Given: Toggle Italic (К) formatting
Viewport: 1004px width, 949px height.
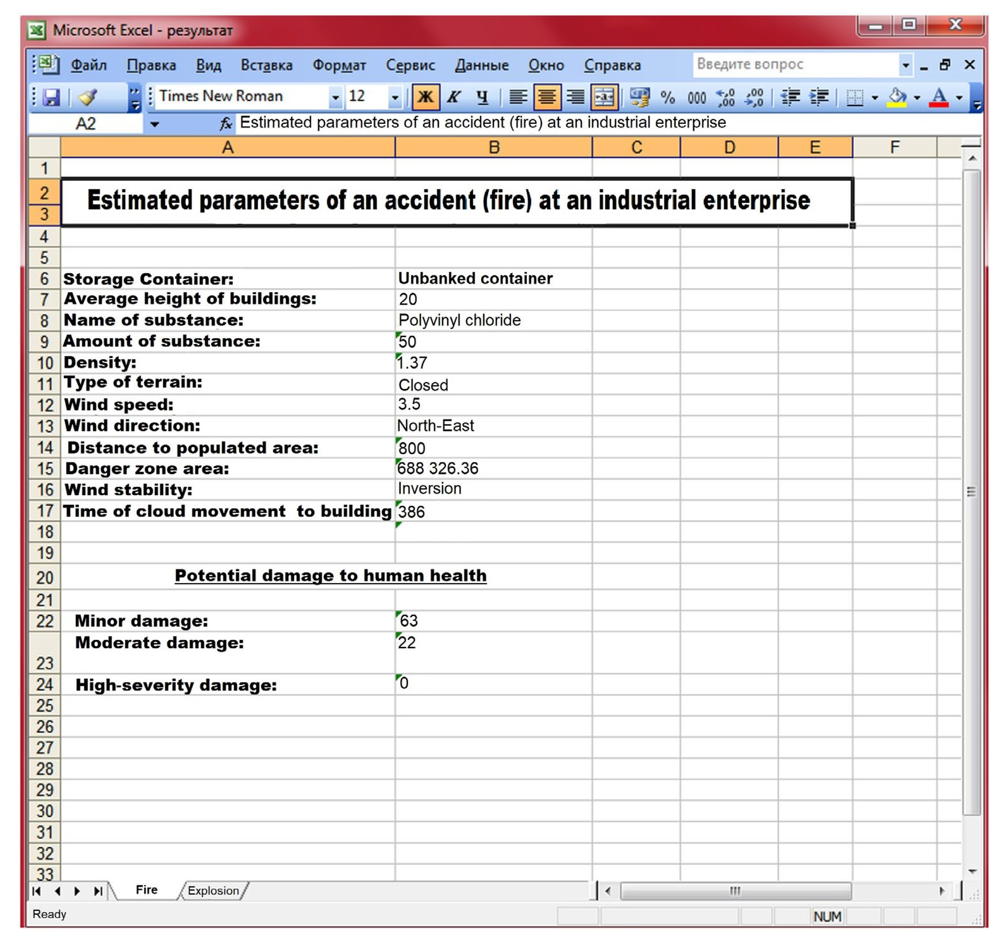Looking at the screenshot, I should [454, 97].
